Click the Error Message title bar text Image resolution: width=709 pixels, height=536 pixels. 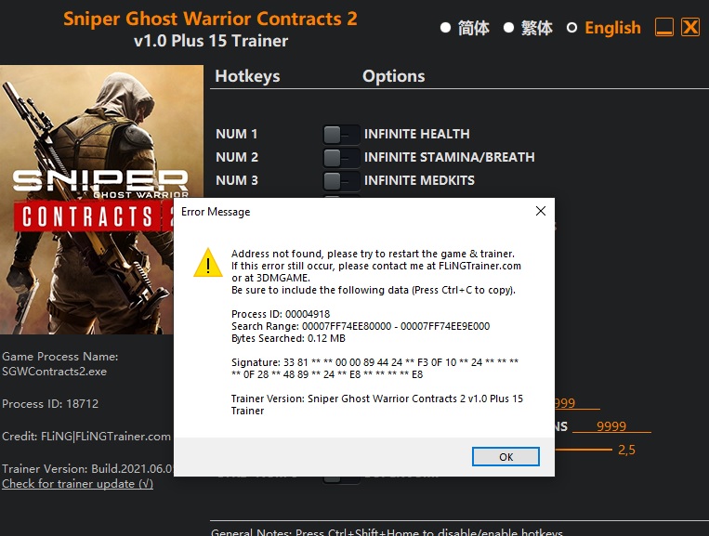pos(216,212)
